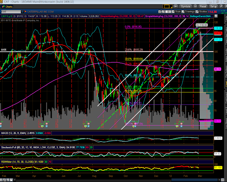
Task: Click the BollingerBandsSMA study label
Action: click(x=202, y=16)
